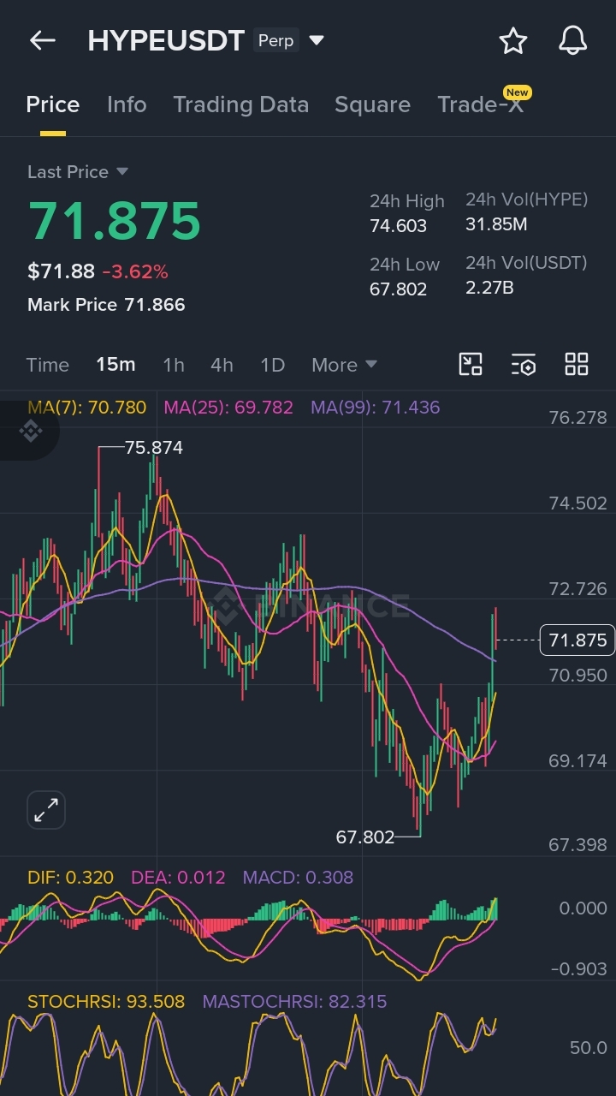Screen dimensions: 616x1096
Task: Open the Trade-X tab
Action: [480, 104]
